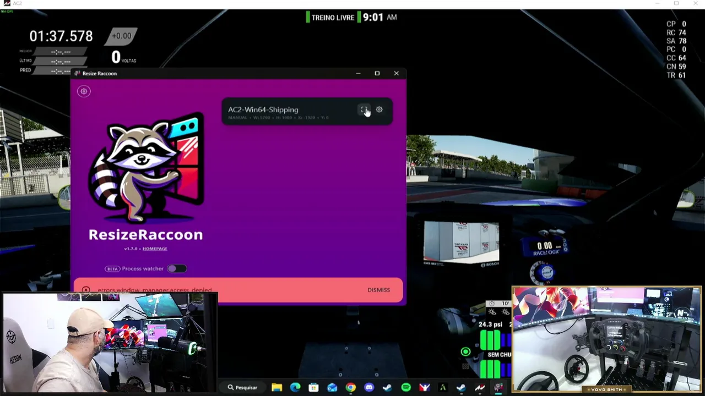This screenshot has width=705, height=396.
Task: Click the 24.3 psi tyre pressure readout
Action: pyautogui.click(x=490, y=324)
